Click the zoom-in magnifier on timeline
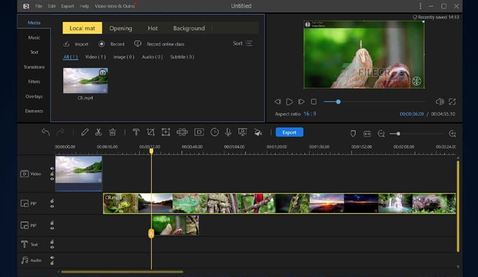This screenshot has width=478, height=277. [x=452, y=133]
